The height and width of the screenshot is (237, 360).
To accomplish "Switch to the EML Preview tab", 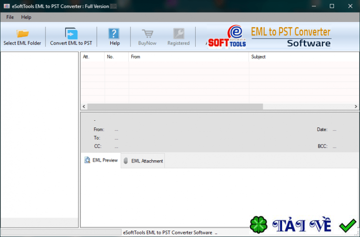I will coord(101,160).
